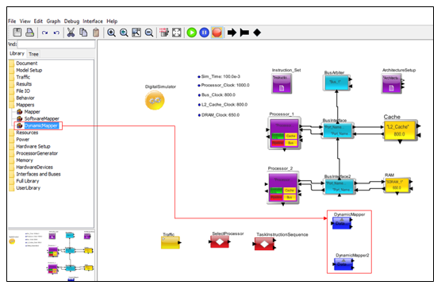Open the Graph menu

pyautogui.click(x=53, y=21)
